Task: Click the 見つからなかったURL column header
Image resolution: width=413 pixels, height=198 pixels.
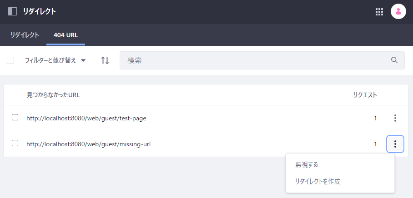Action: coord(53,95)
